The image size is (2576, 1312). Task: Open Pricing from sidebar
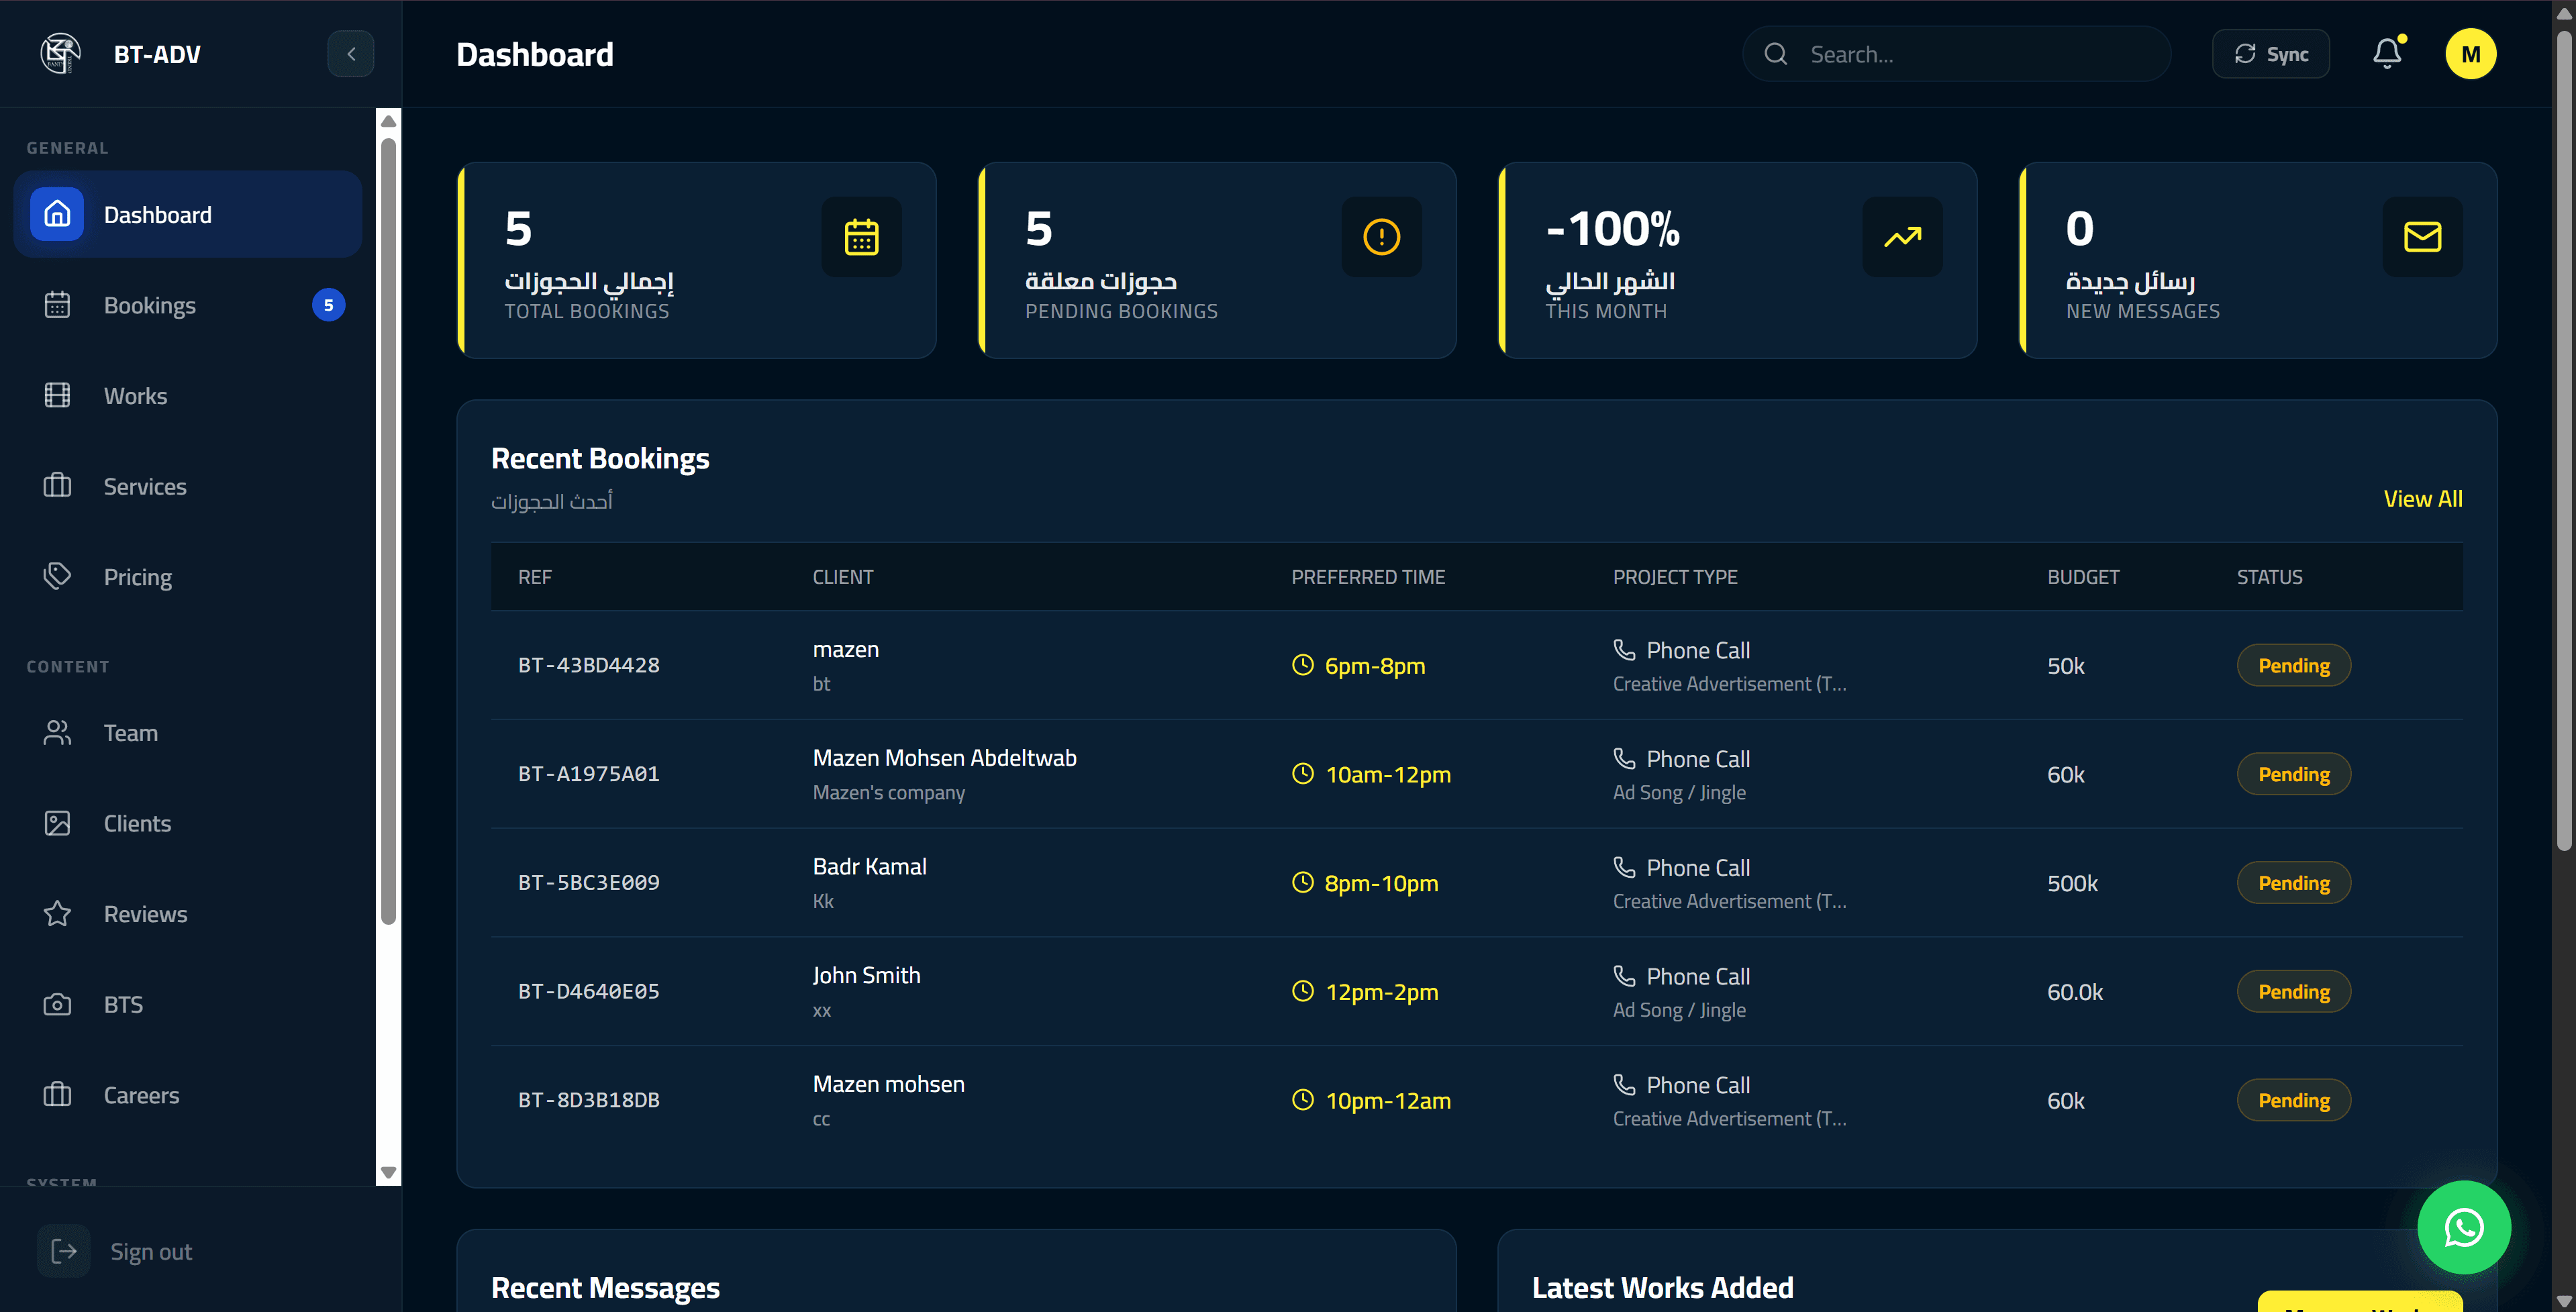(188, 577)
